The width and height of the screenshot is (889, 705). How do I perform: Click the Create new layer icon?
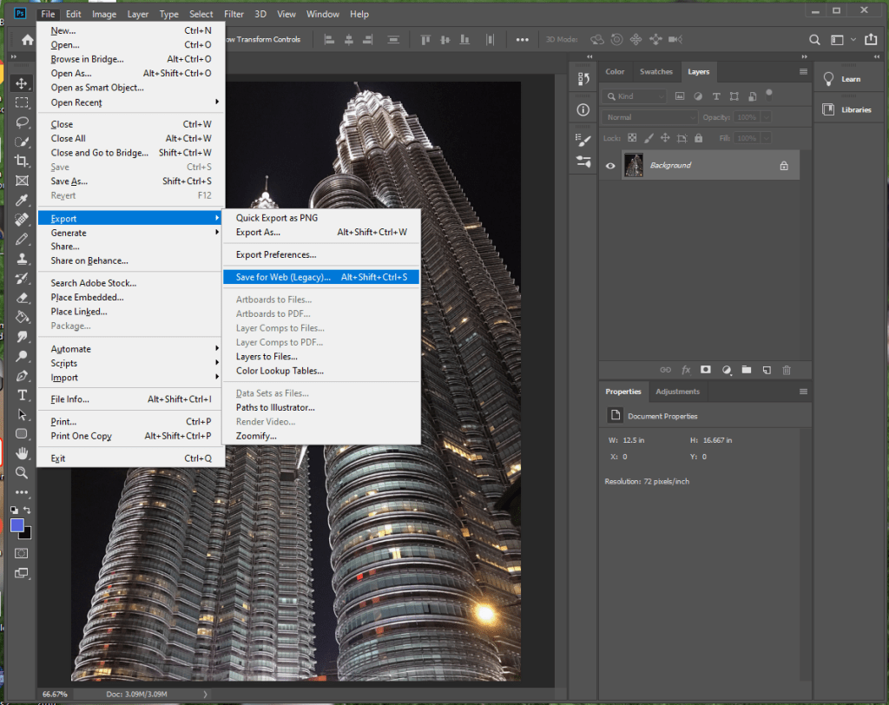point(766,370)
